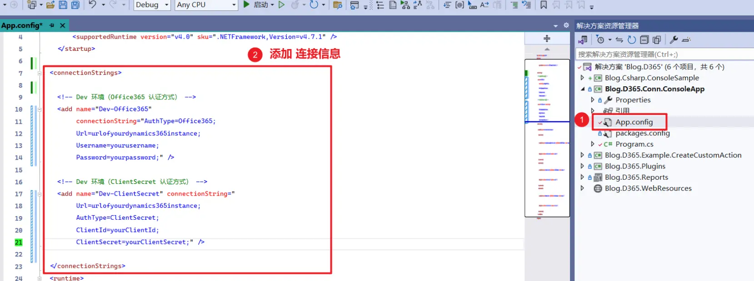This screenshot has height=281, width=754.
Task: Select the App.config* editor tab
Action: click(x=22, y=25)
